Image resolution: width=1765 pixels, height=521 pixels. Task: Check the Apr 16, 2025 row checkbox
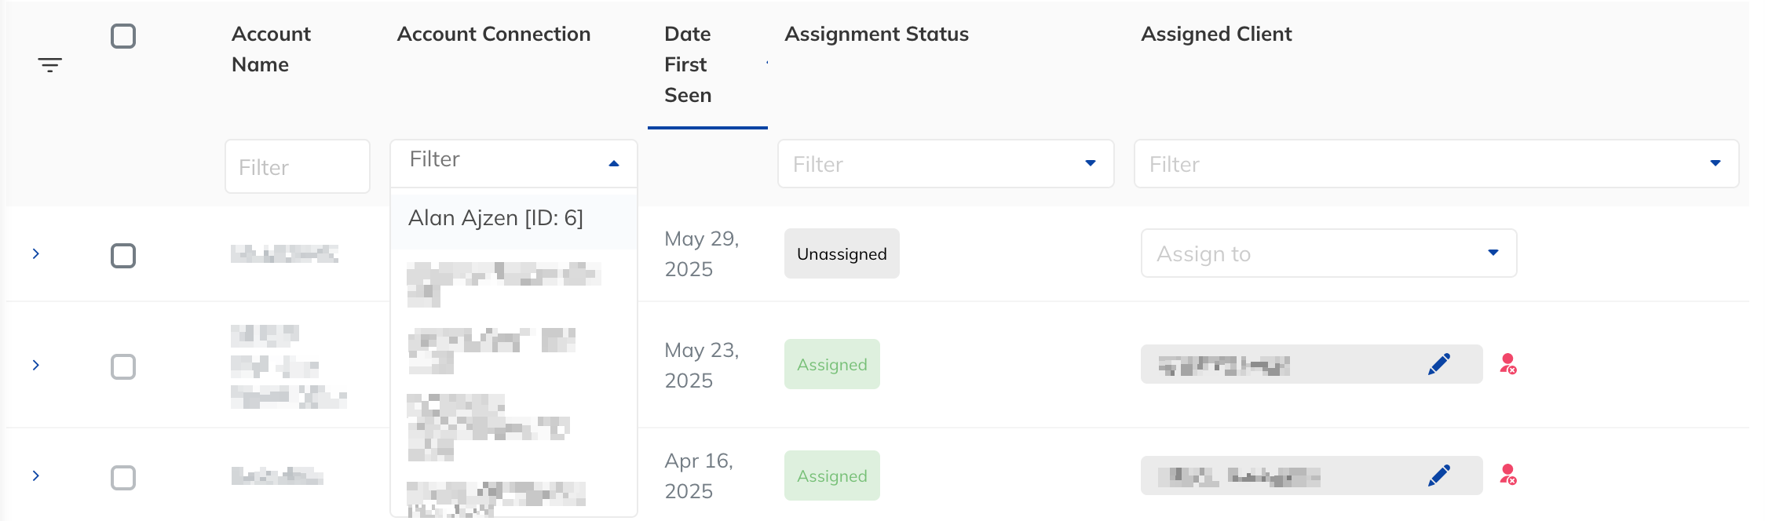point(123,478)
